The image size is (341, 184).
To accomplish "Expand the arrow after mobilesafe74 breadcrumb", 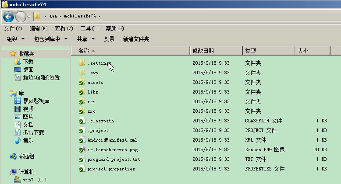I will click(99, 16).
